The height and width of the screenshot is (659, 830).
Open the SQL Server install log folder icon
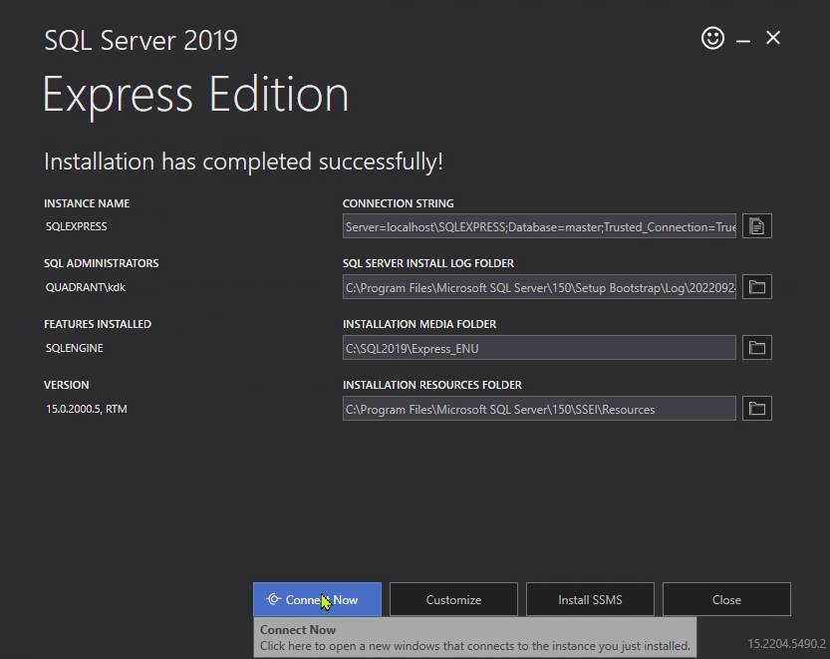(x=757, y=286)
